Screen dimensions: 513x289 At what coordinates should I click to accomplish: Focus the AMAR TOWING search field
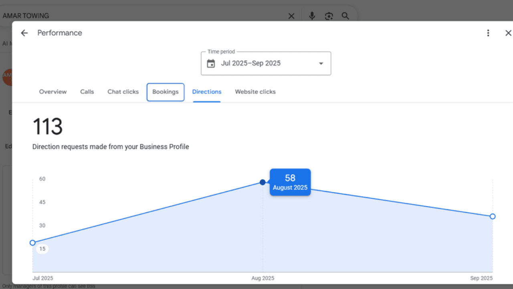click(140, 16)
